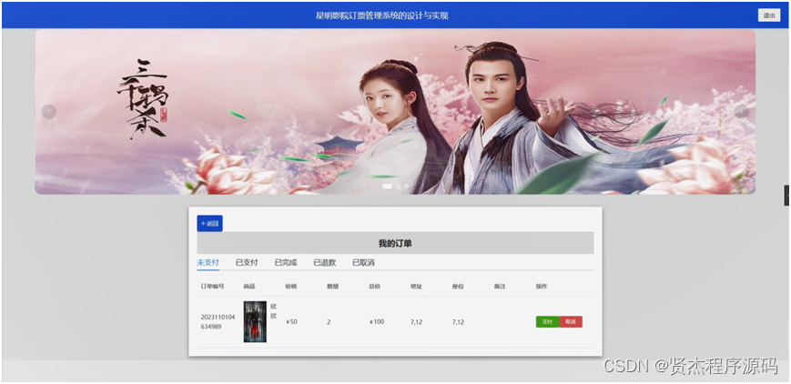Screen dimensions: 791x384
Task: Select the second carousel indicator dot
Action: click(x=398, y=187)
